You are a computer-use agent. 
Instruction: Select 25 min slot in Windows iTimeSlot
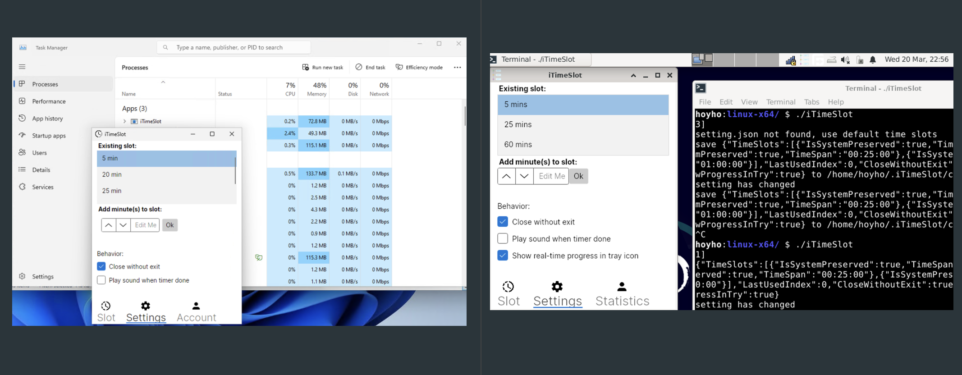(165, 191)
